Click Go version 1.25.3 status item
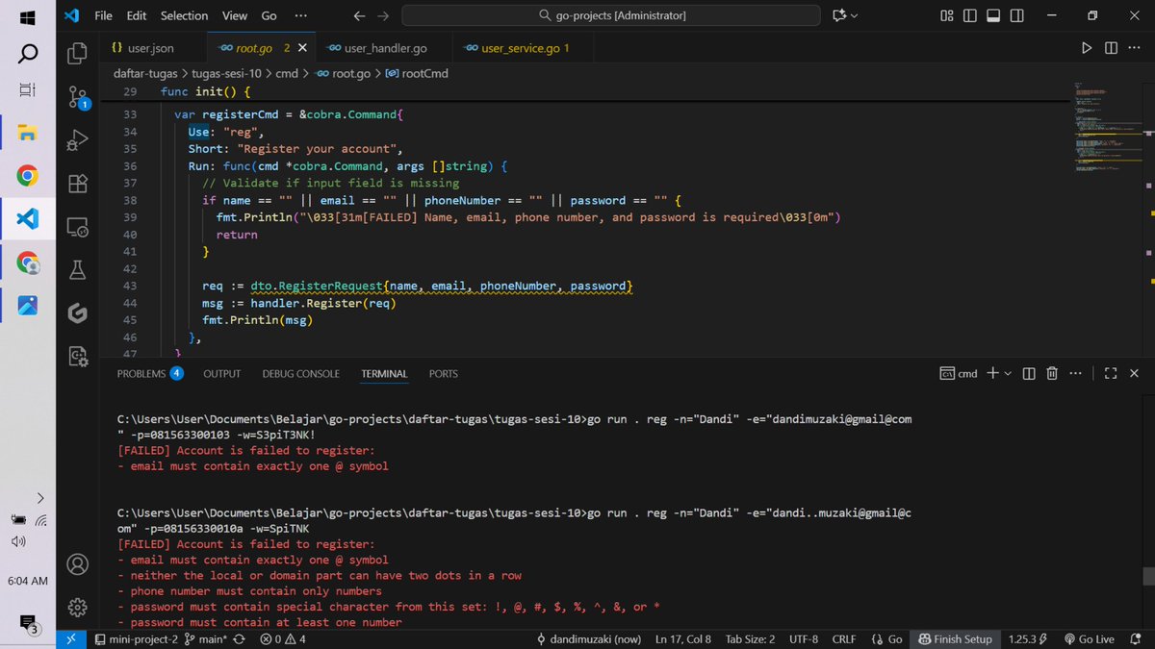Screen dimensions: 1155x649 coord(1030,639)
